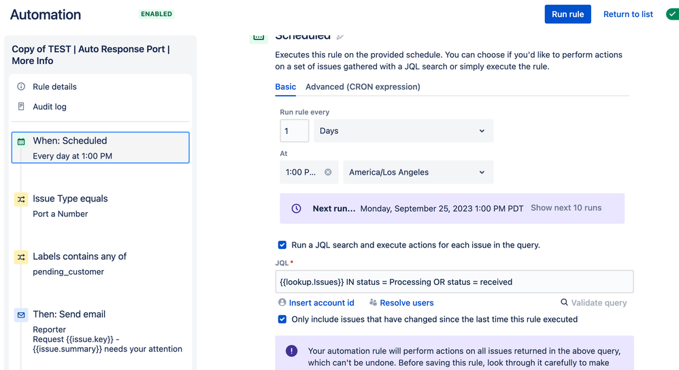The height and width of the screenshot is (370, 679).
Task: Click the pencil edit icon beside Scheduled
Action: (x=340, y=37)
